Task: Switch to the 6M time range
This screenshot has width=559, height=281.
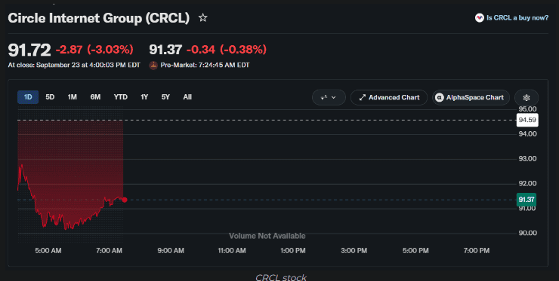Action: 95,97
